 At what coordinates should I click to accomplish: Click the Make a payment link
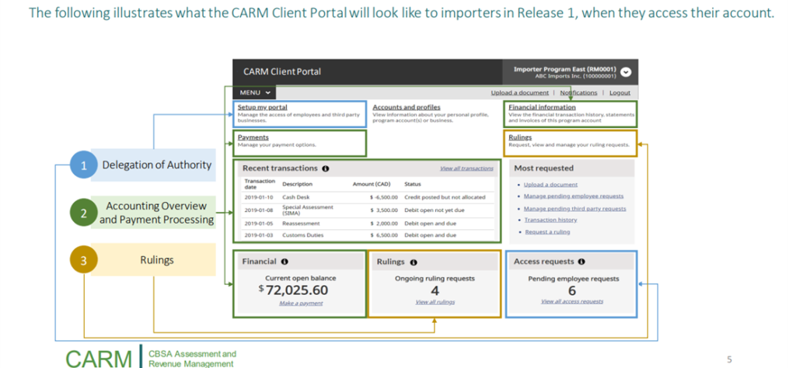click(299, 303)
